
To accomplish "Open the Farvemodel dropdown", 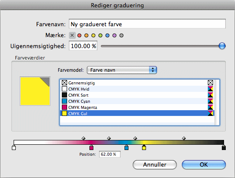I will (122, 70).
